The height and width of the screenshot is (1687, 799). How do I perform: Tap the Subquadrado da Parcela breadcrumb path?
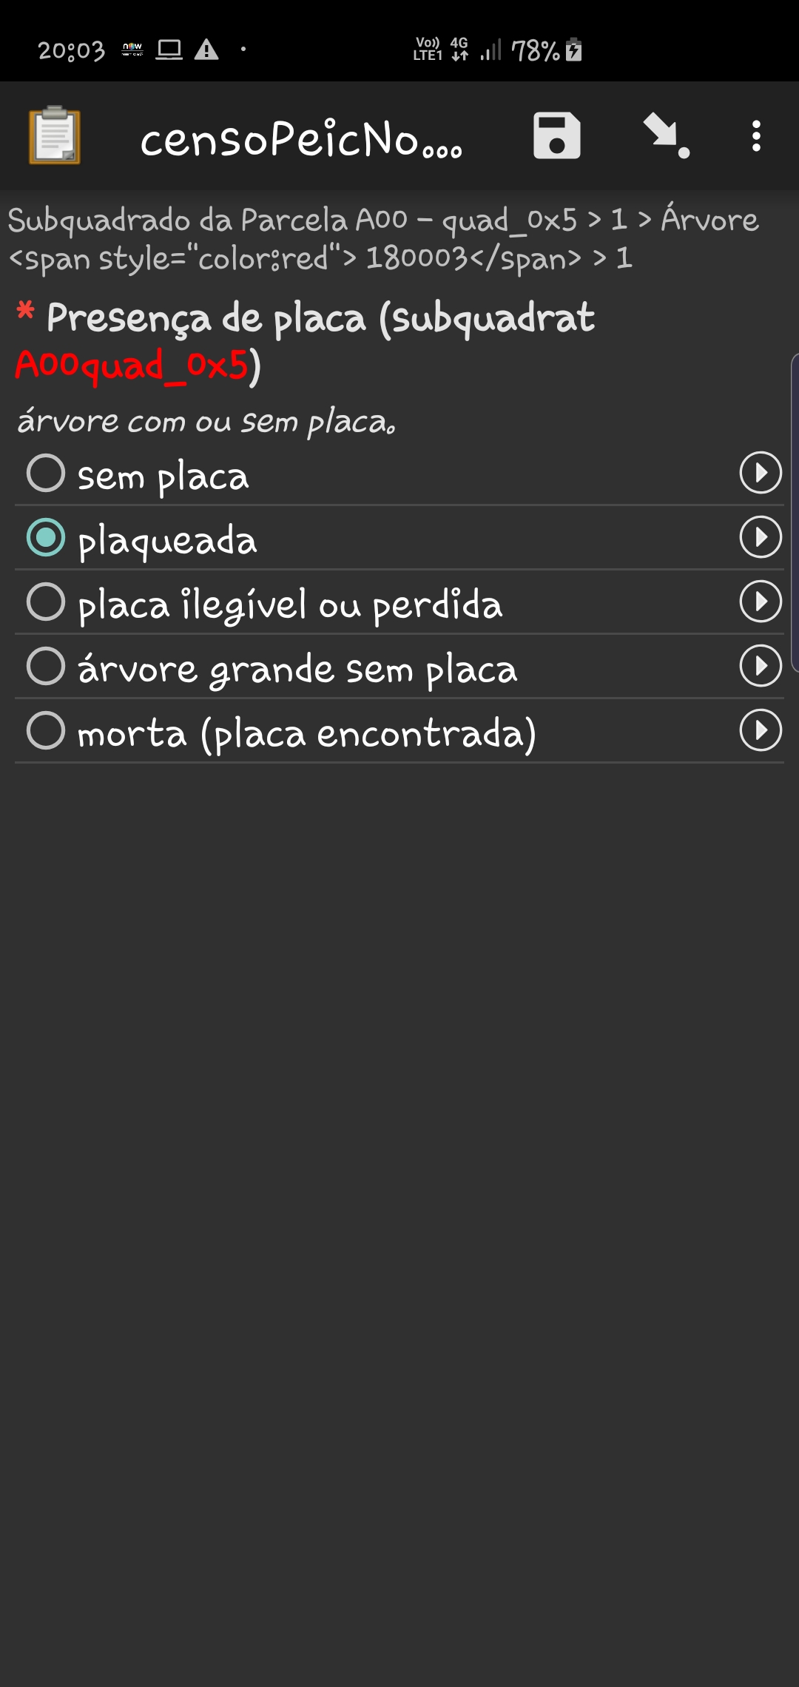[383, 238]
